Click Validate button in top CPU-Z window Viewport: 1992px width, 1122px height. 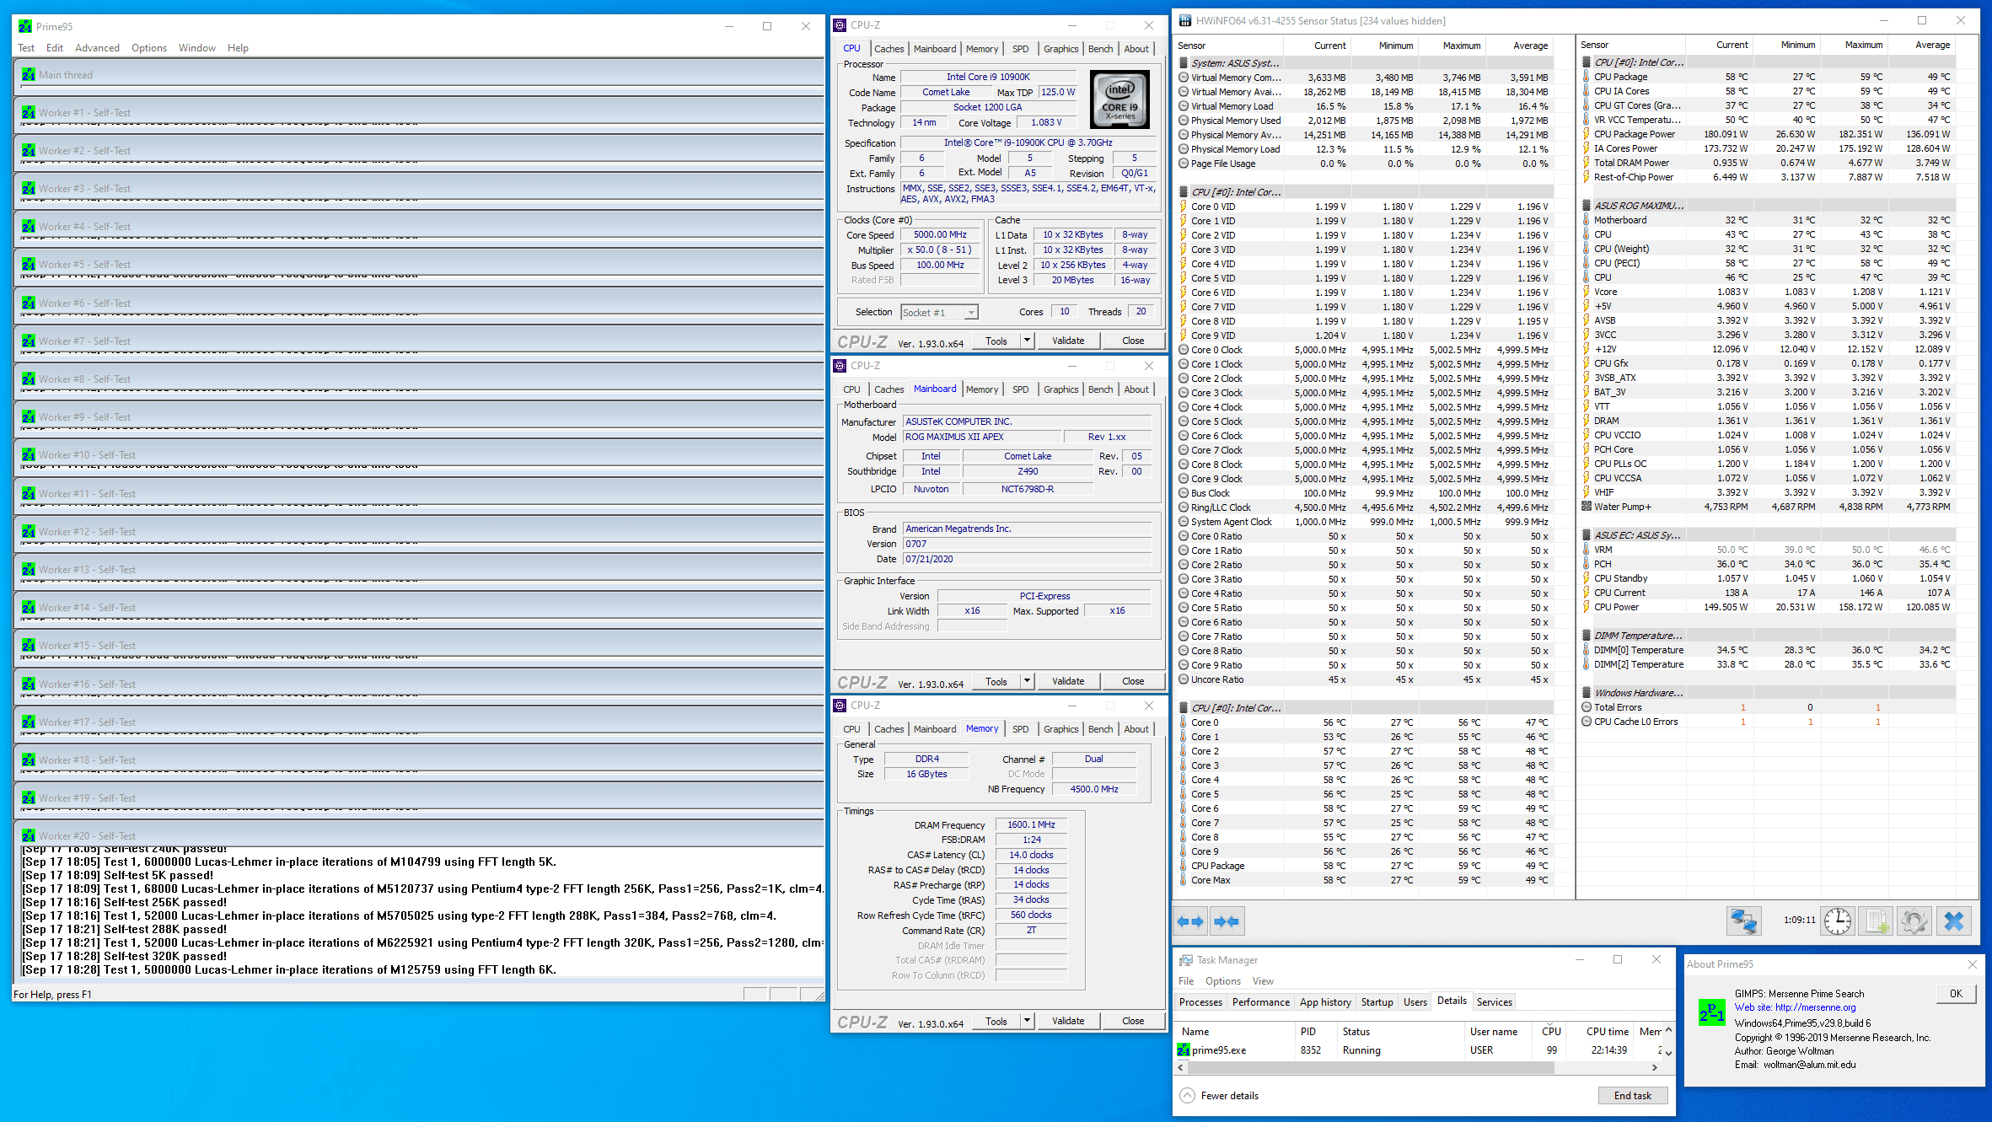1068,341
